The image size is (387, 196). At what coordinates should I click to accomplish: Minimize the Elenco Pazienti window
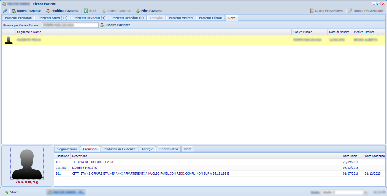(x=374, y=4)
